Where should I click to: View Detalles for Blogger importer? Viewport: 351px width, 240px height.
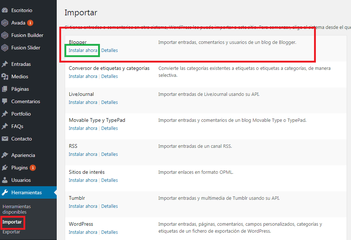(x=109, y=50)
